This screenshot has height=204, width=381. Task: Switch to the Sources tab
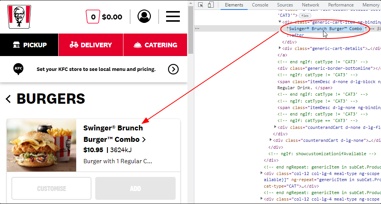(x=285, y=5)
